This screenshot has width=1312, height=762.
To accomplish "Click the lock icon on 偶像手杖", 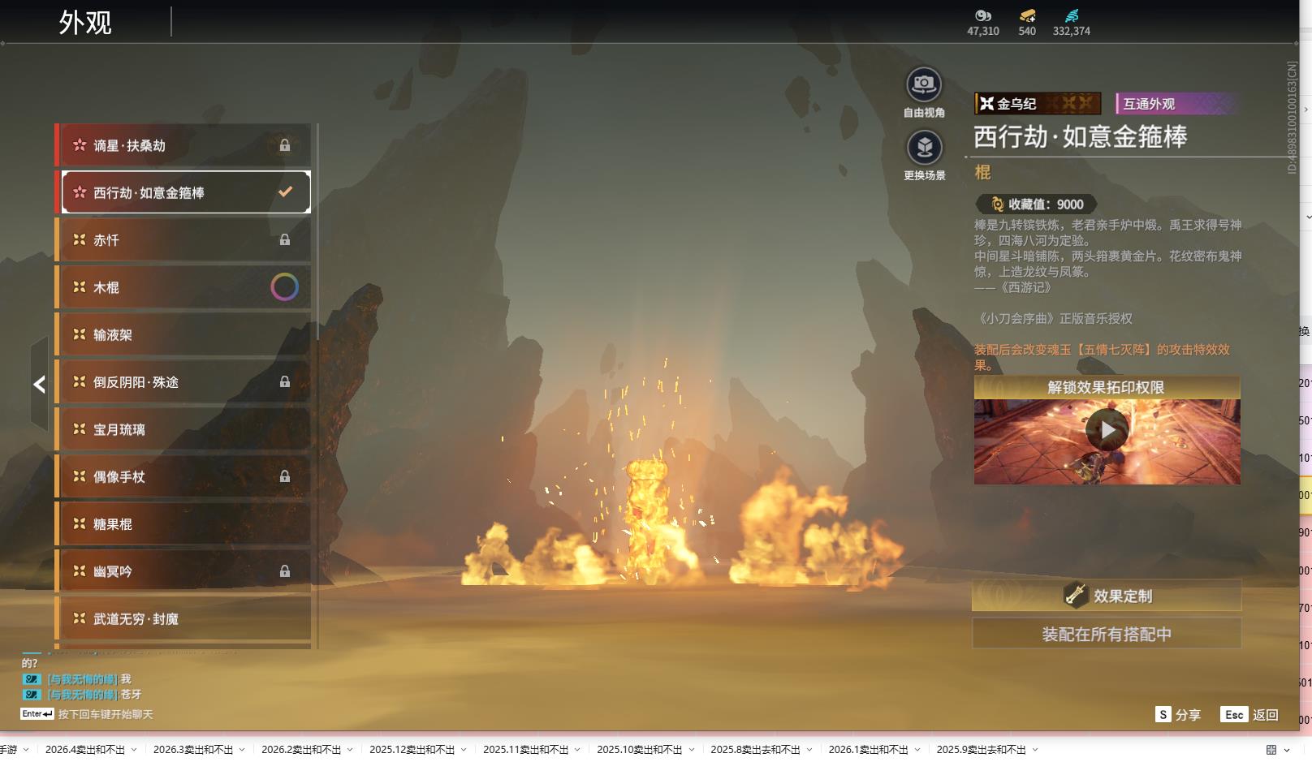I will point(285,476).
